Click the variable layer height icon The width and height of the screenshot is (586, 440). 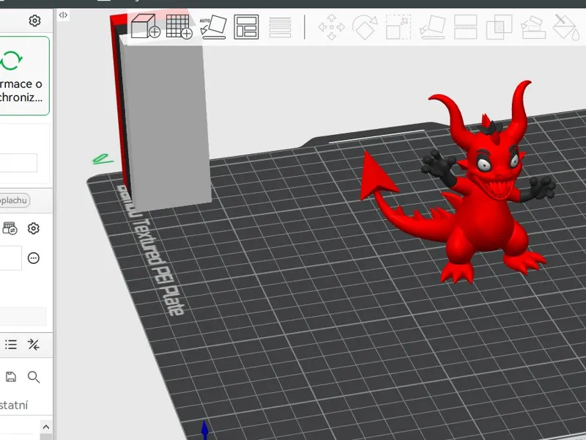point(280,27)
